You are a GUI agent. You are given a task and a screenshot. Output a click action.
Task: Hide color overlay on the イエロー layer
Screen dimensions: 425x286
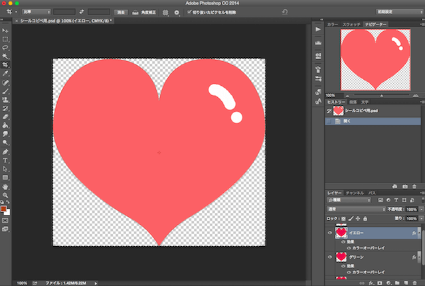click(x=349, y=248)
